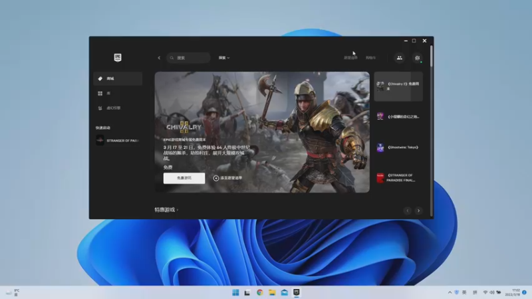
Task: Open the Featured Deals (特惠游戏) heading link
Action: [166, 210]
